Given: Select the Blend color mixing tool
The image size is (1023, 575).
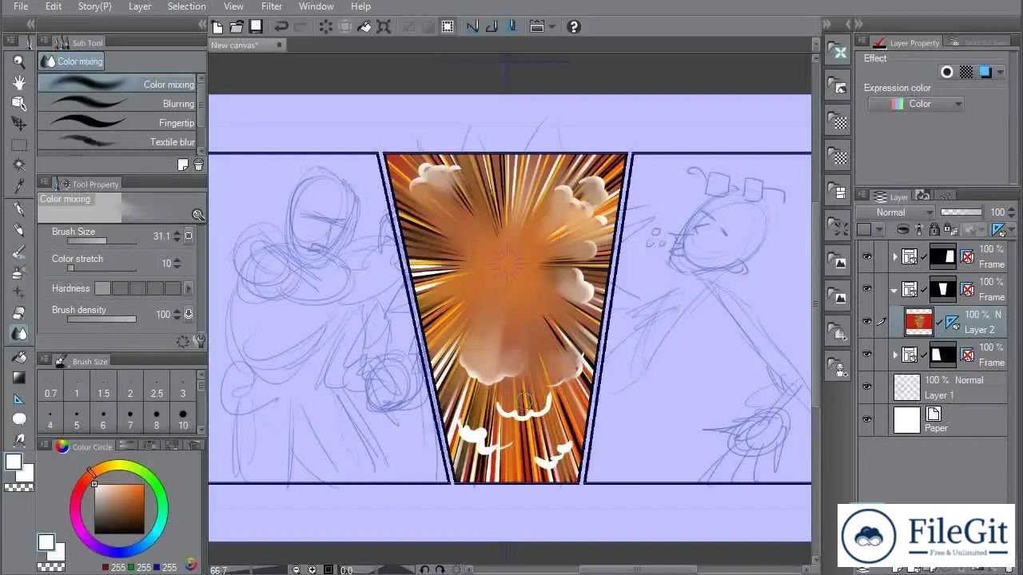Looking at the screenshot, I should pyautogui.click(x=19, y=334).
